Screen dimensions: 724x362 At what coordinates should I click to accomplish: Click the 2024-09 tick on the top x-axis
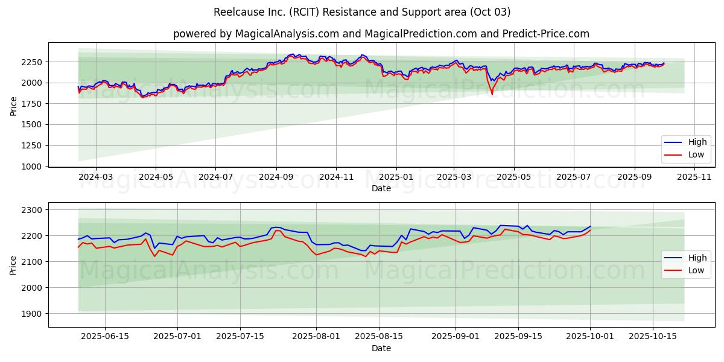click(x=276, y=177)
